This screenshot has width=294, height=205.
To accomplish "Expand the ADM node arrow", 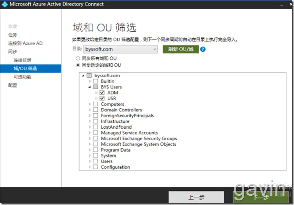I will click(96, 93).
